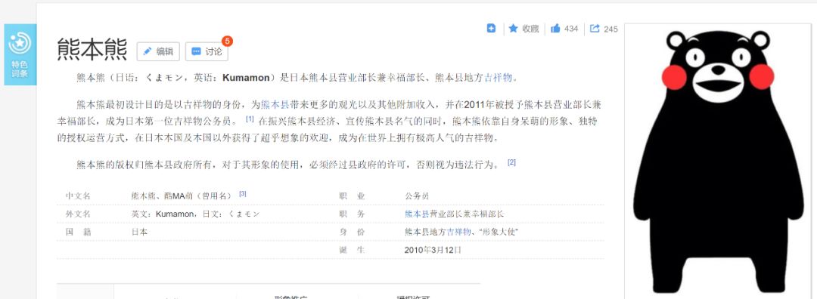Open the 讨论 discussion button
This screenshot has width=817, height=299.
[x=207, y=51]
